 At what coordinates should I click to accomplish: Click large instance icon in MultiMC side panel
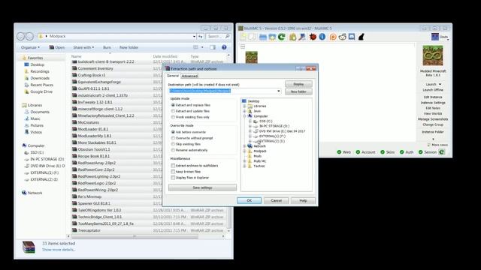pyautogui.click(x=433, y=55)
